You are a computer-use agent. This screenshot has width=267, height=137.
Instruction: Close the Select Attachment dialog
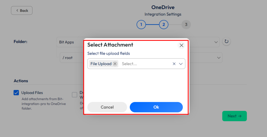(x=181, y=45)
